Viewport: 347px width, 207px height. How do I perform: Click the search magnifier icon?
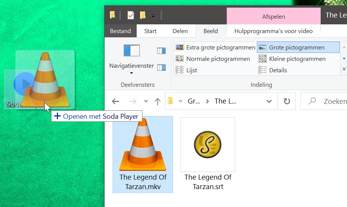click(312, 101)
